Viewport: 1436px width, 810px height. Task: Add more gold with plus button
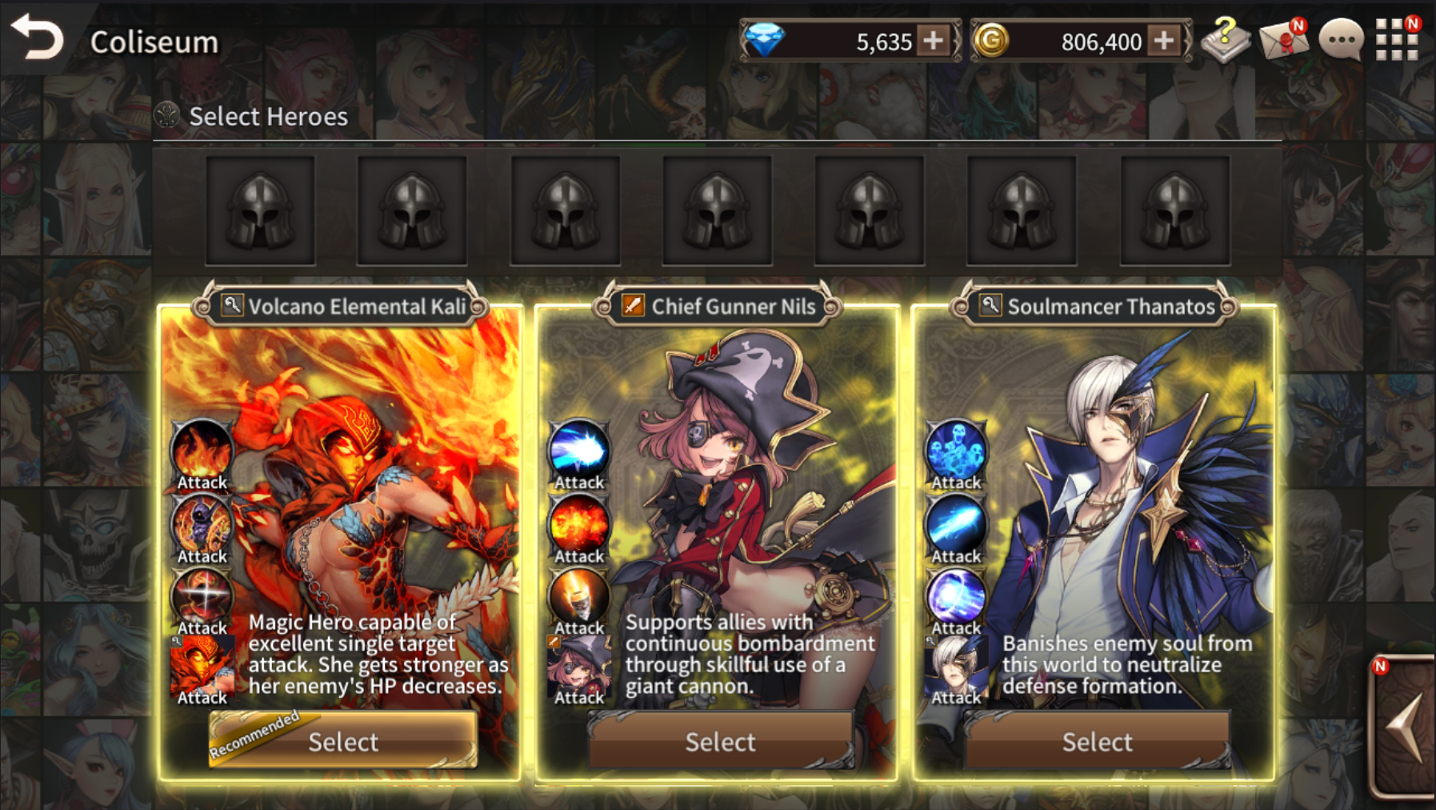pyautogui.click(x=1164, y=40)
